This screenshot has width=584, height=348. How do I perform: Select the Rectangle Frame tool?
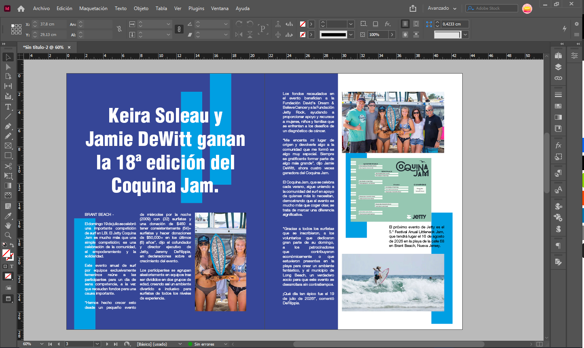click(x=8, y=146)
